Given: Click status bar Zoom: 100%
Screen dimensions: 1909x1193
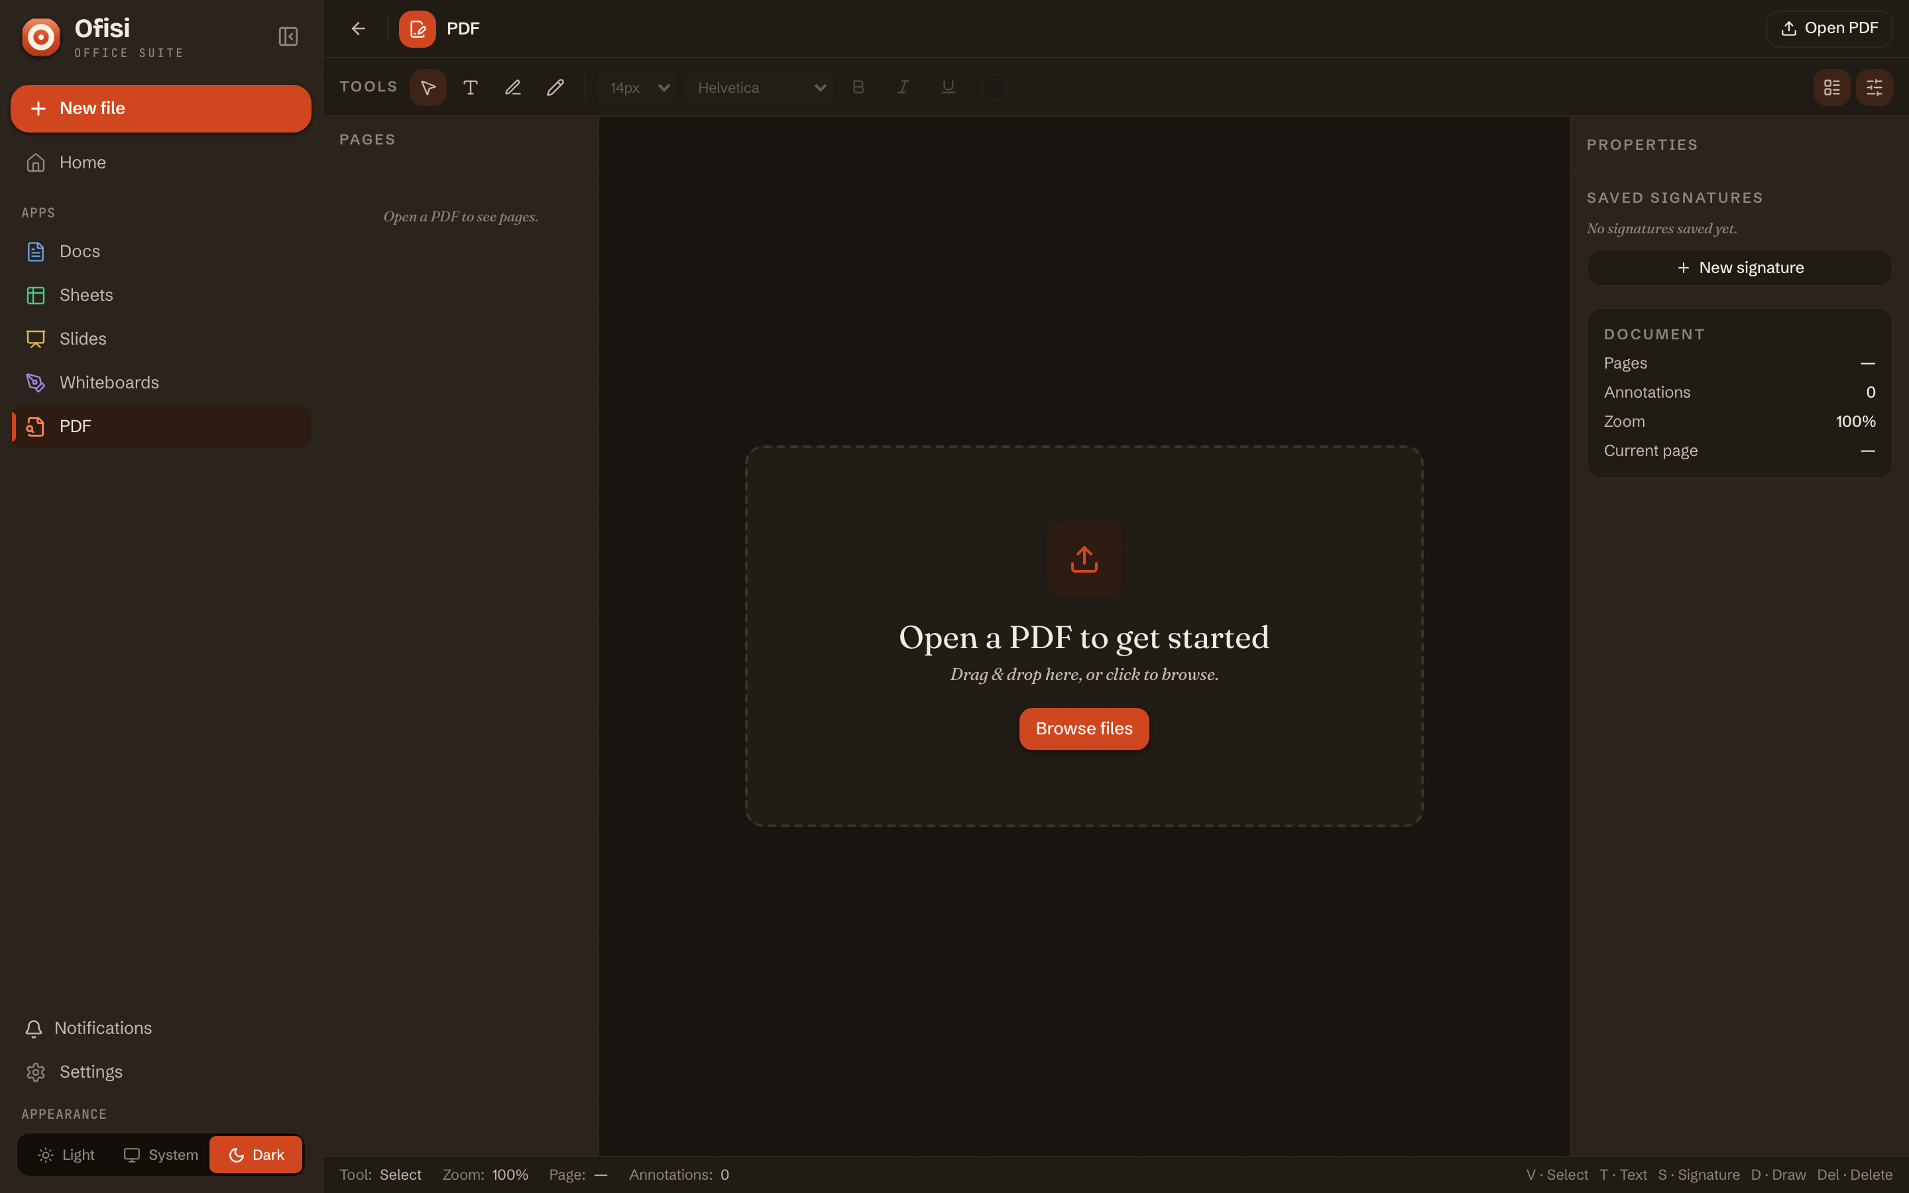Looking at the screenshot, I should click(x=485, y=1175).
